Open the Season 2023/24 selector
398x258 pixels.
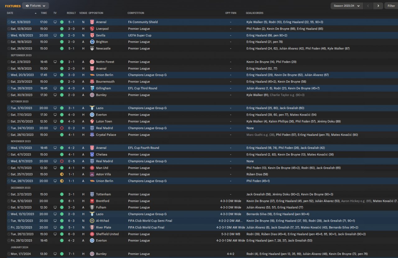(347, 6)
